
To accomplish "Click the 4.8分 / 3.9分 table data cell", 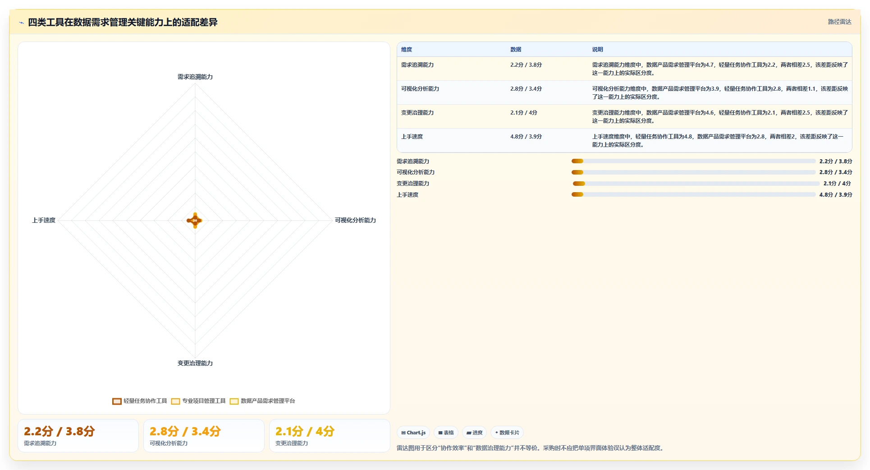I will (x=526, y=137).
